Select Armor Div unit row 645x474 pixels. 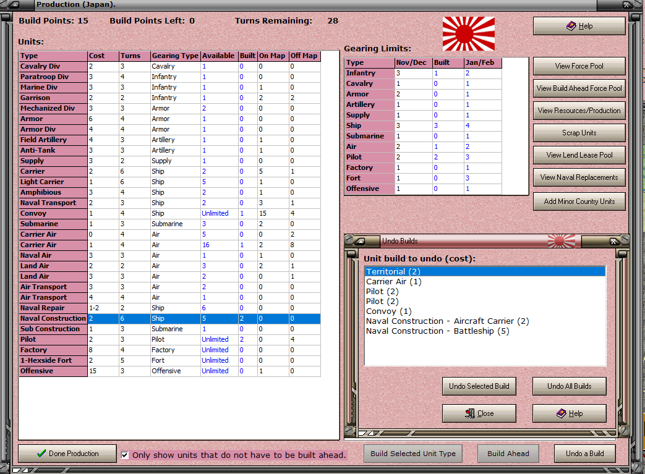(x=169, y=130)
